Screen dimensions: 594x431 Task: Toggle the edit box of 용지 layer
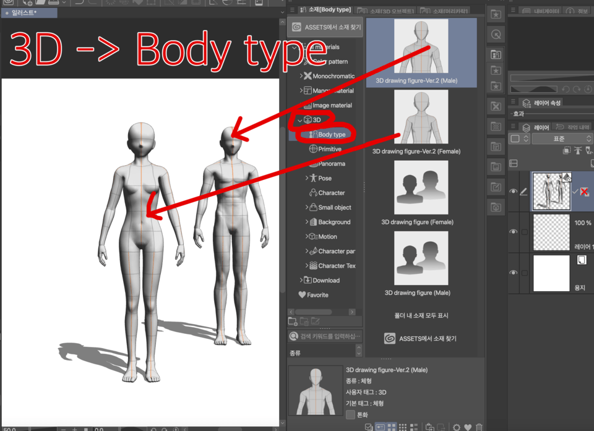click(524, 273)
